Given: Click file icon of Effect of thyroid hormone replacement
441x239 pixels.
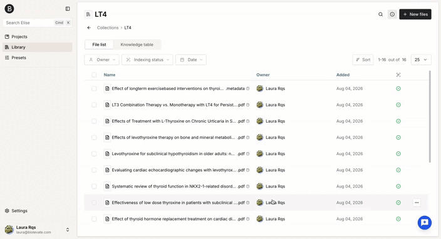Looking at the screenshot, I should [x=107, y=219].
